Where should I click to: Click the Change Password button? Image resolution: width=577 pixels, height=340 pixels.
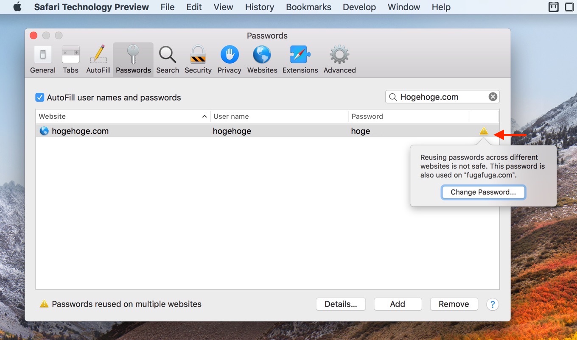(483, 192)
